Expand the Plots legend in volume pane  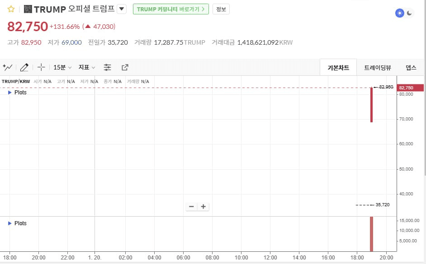pos(10,223)
